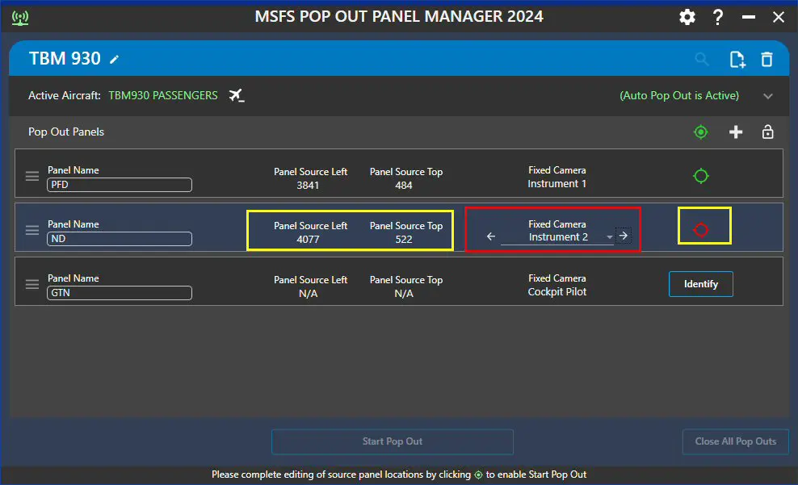Click the TBM 930 profile title

coord(65,59)
